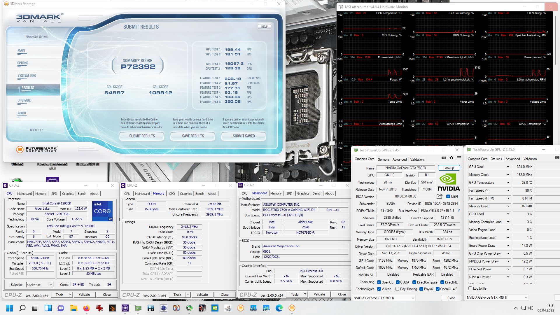
Task: Open the taskbar network status icon
Action: (524, 308)
